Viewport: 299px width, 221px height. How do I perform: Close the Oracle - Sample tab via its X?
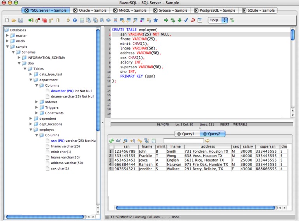point(75,10)
